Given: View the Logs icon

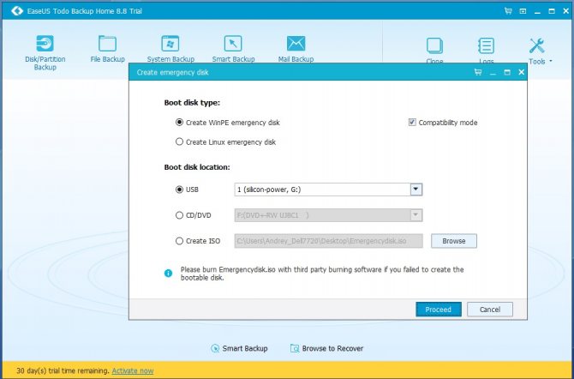Looking at the screenshot, I should pyautogui.click(x=486, y=45).
